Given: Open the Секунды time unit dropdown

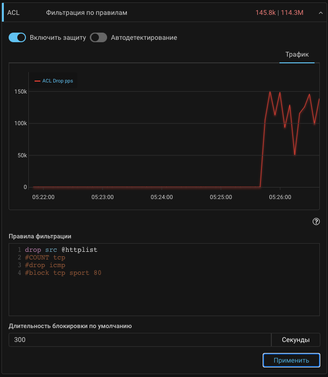Looking at the screenshot, I should (x=295, y=340).
